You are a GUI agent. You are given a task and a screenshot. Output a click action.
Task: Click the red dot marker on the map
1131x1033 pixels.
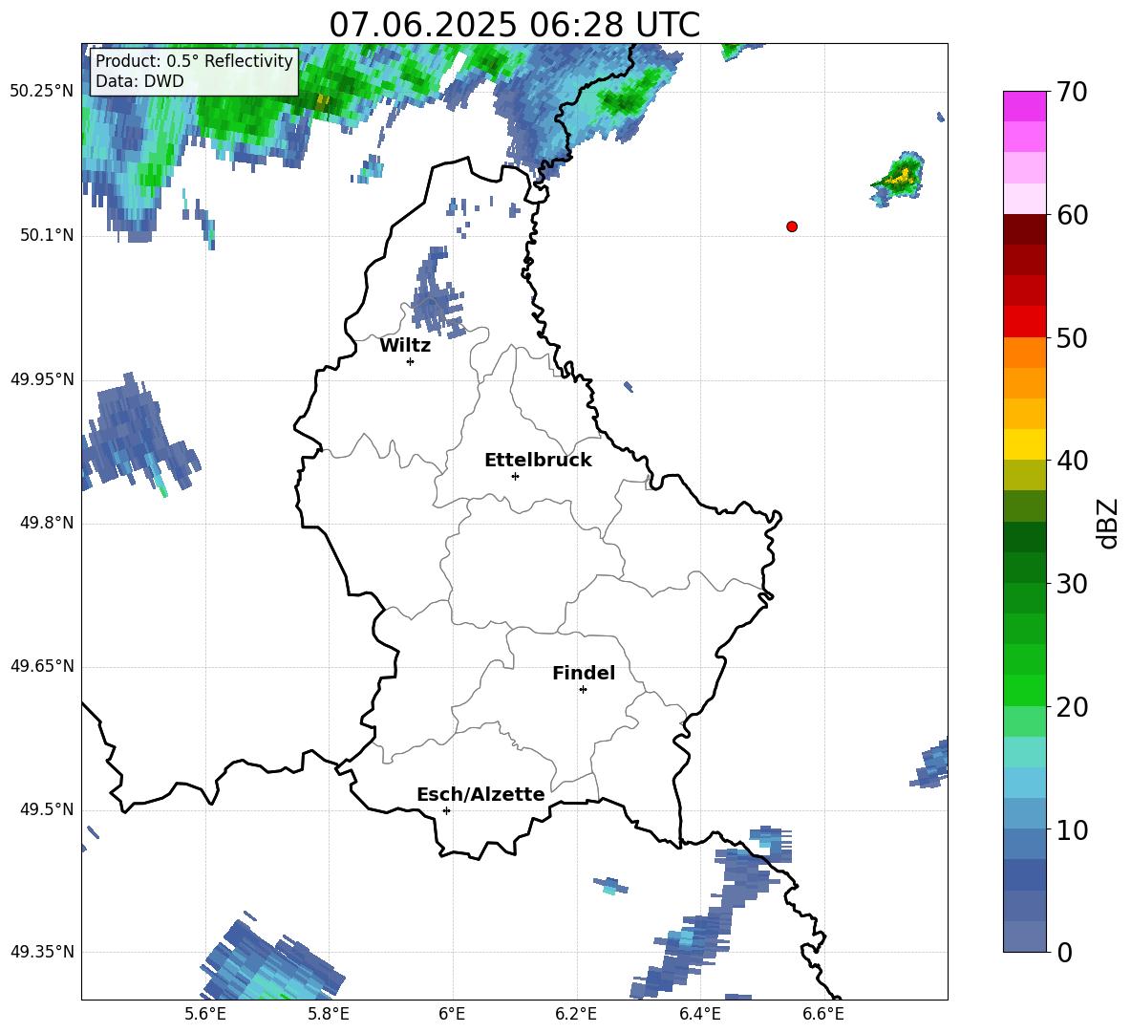pyautogui.click(x=792, y=226)
